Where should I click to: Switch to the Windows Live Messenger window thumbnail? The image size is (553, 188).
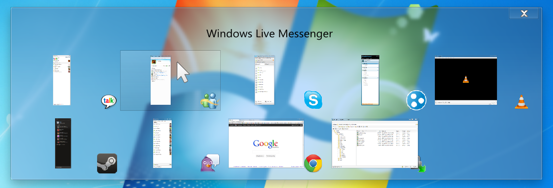(161, 80)
